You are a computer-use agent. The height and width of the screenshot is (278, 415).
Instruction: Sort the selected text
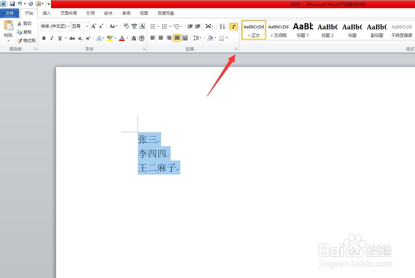tap(222, 26)
